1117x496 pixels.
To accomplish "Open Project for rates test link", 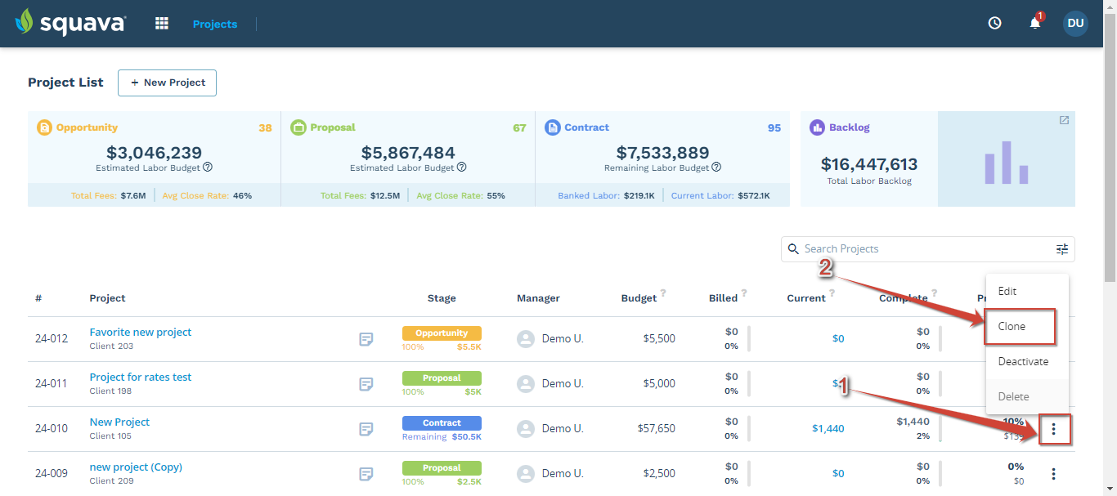I will tap(141, 378).
